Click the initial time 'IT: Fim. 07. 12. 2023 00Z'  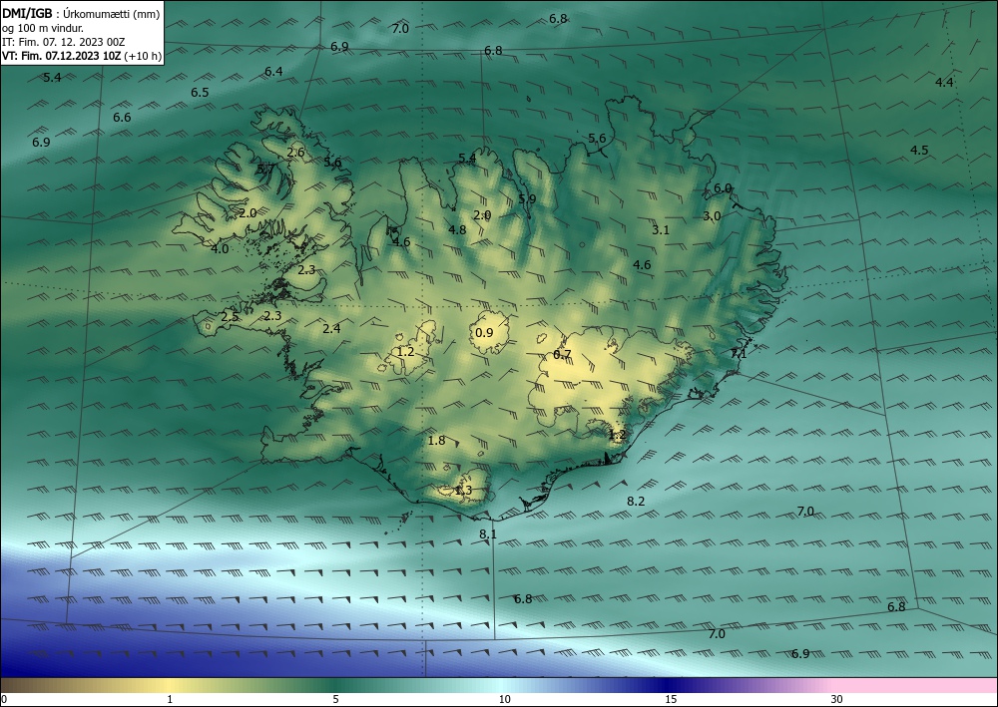click(x=64, y=42)
